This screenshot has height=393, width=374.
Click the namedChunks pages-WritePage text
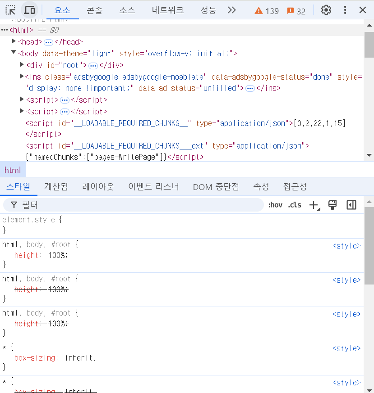click(x=96, y=157)
